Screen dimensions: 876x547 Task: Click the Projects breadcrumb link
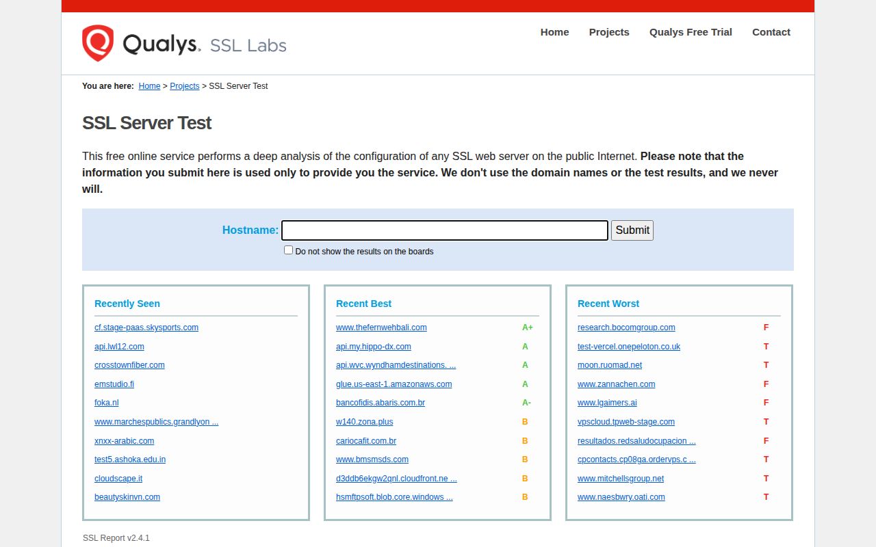point(184,86)
